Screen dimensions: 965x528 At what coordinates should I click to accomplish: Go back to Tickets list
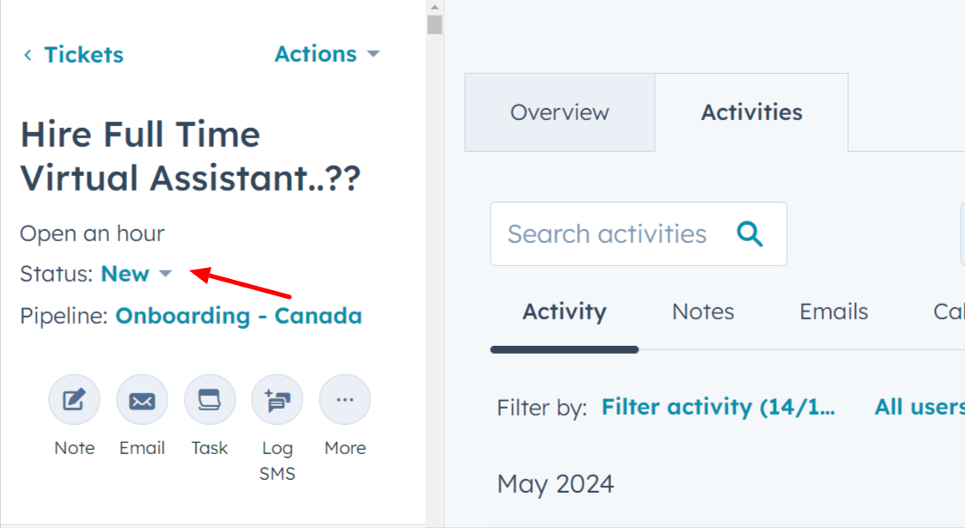pos(83,55)
